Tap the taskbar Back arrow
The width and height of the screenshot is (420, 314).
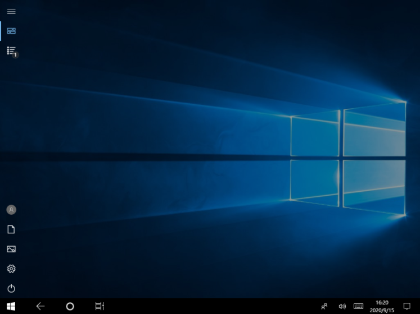[x=40, y=306]
